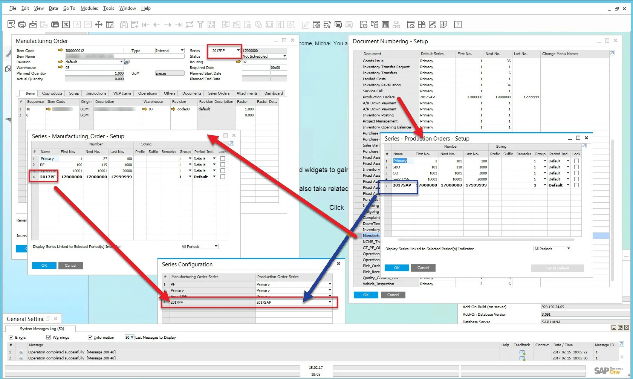Expand the Type Internal dropdown
The width and height of the screenshot is (633, 379).
click(182, 50)
